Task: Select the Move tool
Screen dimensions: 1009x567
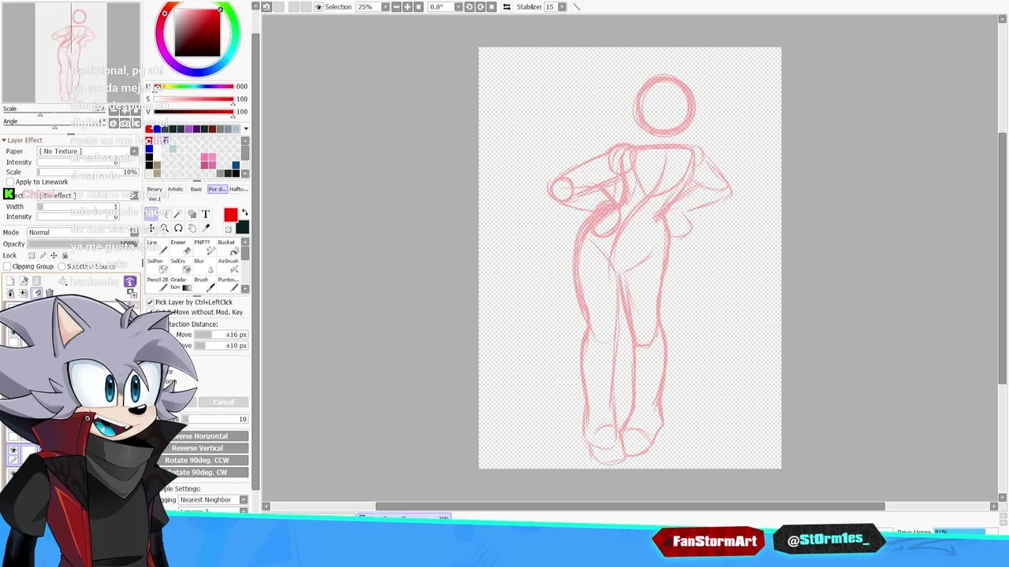Action: [x=151, y=228]
